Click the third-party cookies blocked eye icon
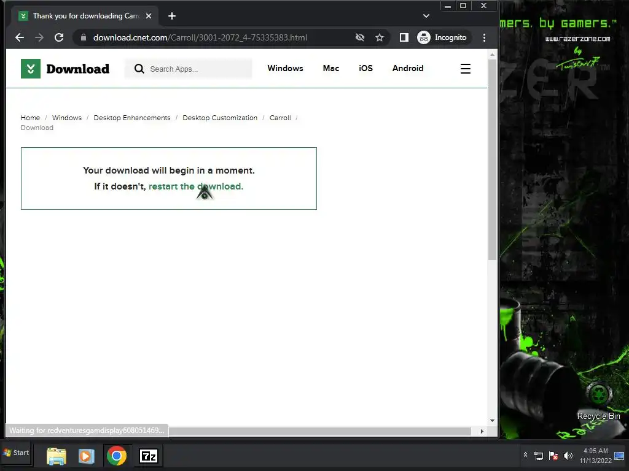Viewport: 629px width, 471px height. click(360, 37)
